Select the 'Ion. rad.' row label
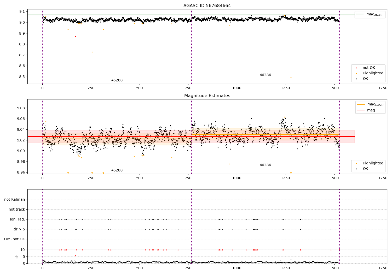The height and width of the screenshot is (274, 392). [x=18, y=219]
